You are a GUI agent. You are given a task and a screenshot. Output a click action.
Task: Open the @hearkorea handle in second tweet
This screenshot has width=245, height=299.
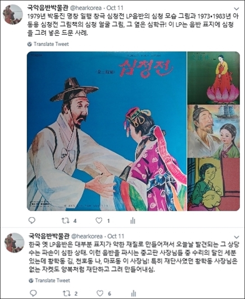click(x=87, y=236)
